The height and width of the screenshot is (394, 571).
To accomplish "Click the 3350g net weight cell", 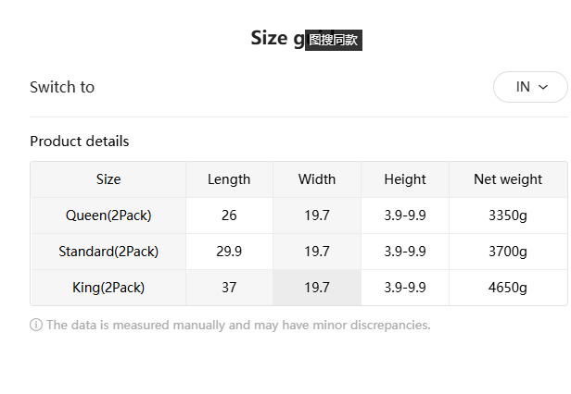I will click(508, 215).
